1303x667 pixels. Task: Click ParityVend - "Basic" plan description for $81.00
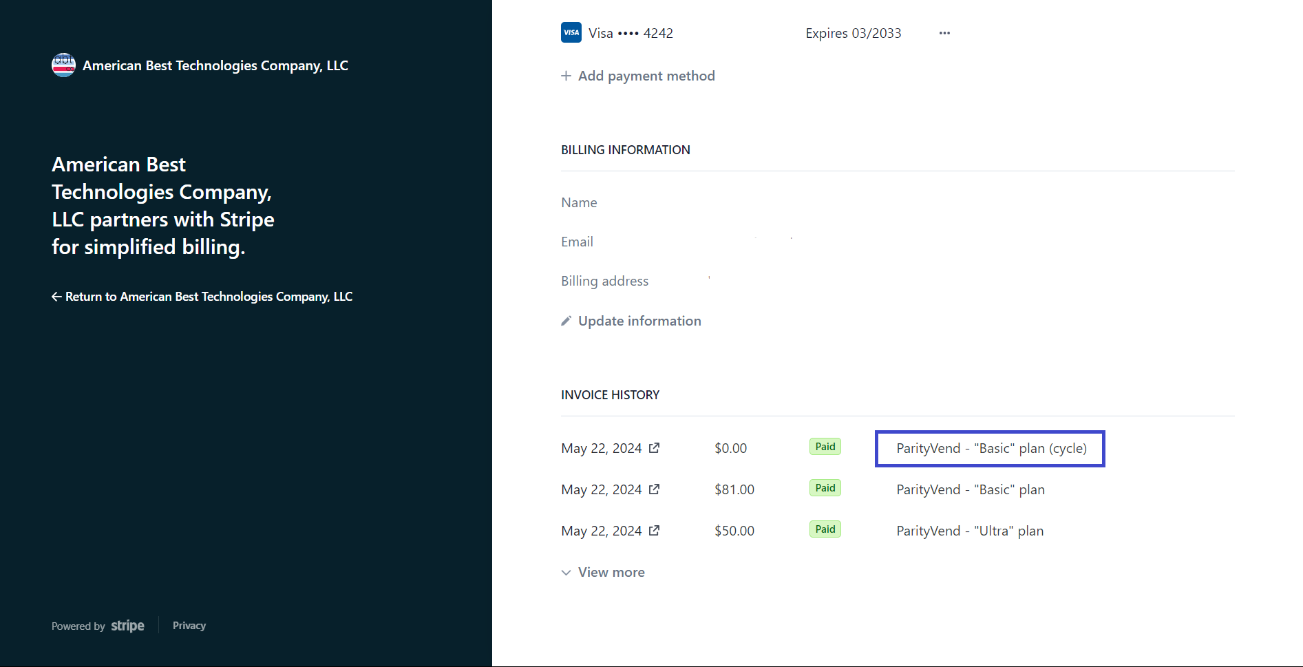971,489
